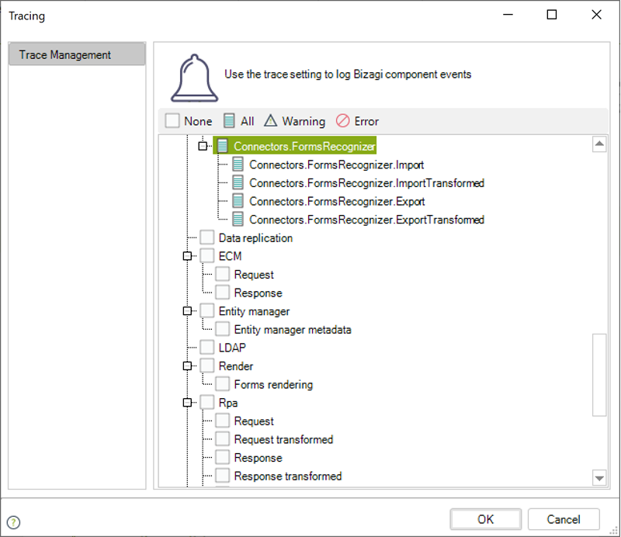Click the Cancel button
The height and width of the screenshot is (537, 621).
[564, 519]
